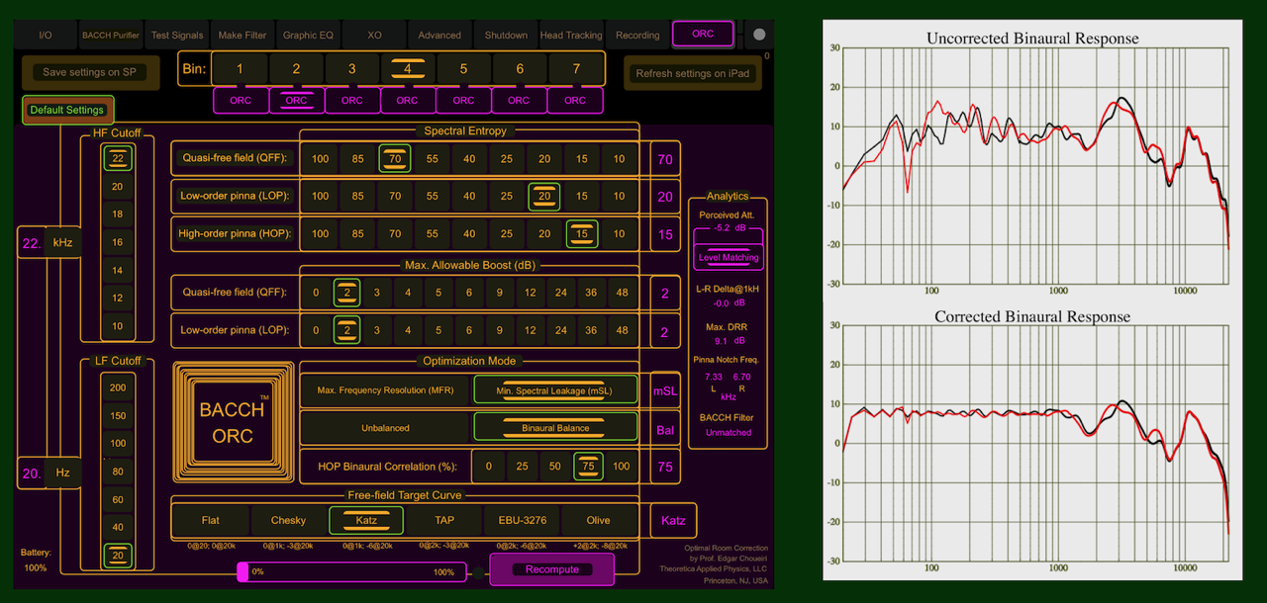Screen dimensions: 1267x603
Task: Toggle the ORC button under Bin 5
Action: [x=463, y=100]
